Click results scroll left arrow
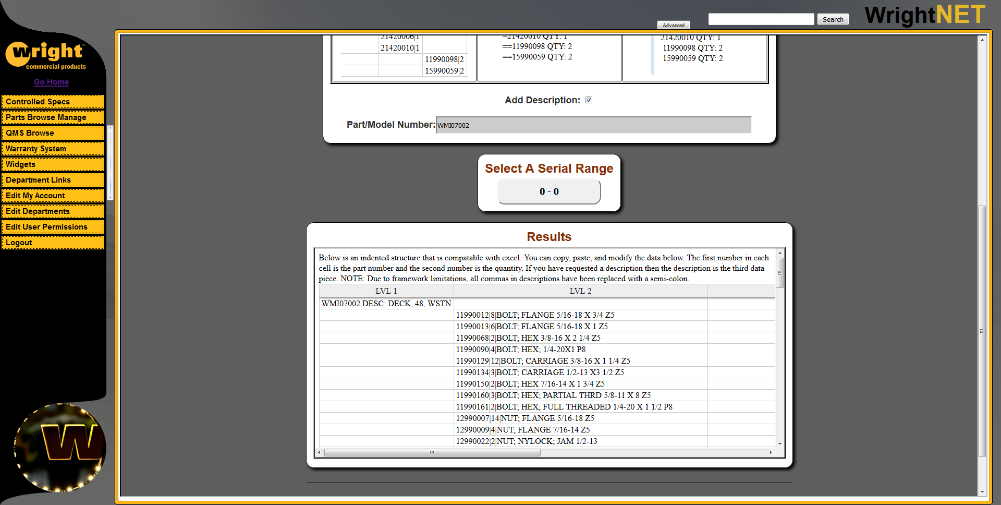The width and height of the screenshot is (1001, 505). pyautogui.click(x=319, y=452)
